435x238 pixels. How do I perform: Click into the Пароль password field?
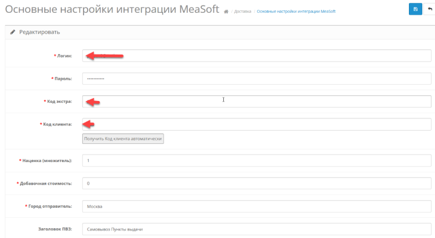[256, 78]
